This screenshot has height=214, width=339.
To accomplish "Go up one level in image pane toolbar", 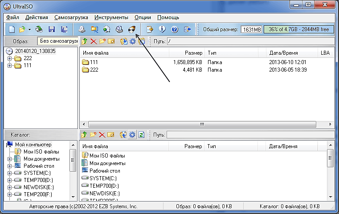I will point(85,41).
